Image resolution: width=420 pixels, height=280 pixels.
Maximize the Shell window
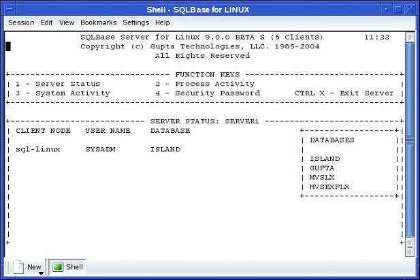coord(398,10)
